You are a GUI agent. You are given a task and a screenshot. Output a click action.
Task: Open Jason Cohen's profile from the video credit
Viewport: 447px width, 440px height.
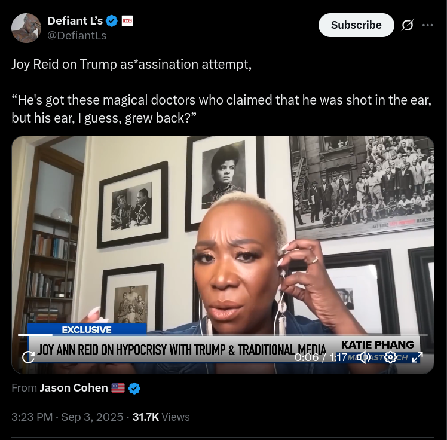pos(74,388)
